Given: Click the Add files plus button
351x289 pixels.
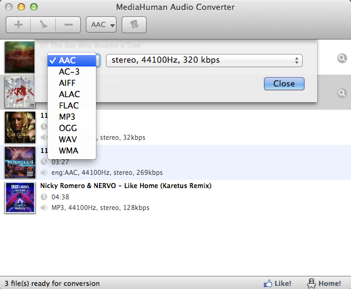Looking at the screenshot, I should pyautogui.click(x=18, y=24).
